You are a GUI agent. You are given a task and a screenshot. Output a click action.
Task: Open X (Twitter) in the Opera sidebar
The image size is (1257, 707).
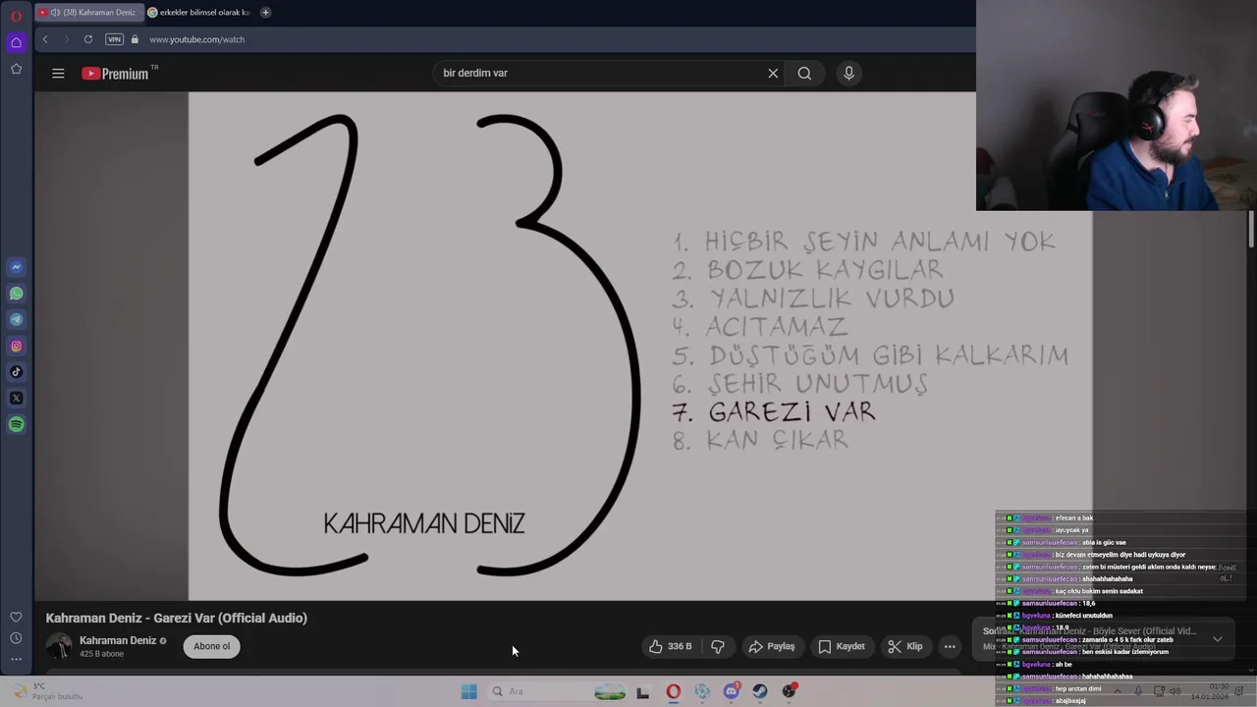pyautogui.click(x=16, y=398)
